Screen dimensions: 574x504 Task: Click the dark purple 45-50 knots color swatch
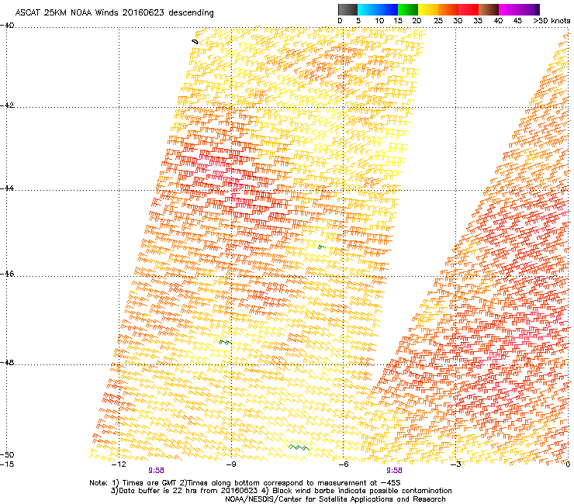pos(529,9)
